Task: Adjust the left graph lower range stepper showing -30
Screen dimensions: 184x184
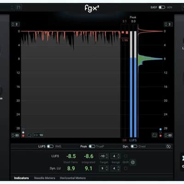Action: (15, 135)
